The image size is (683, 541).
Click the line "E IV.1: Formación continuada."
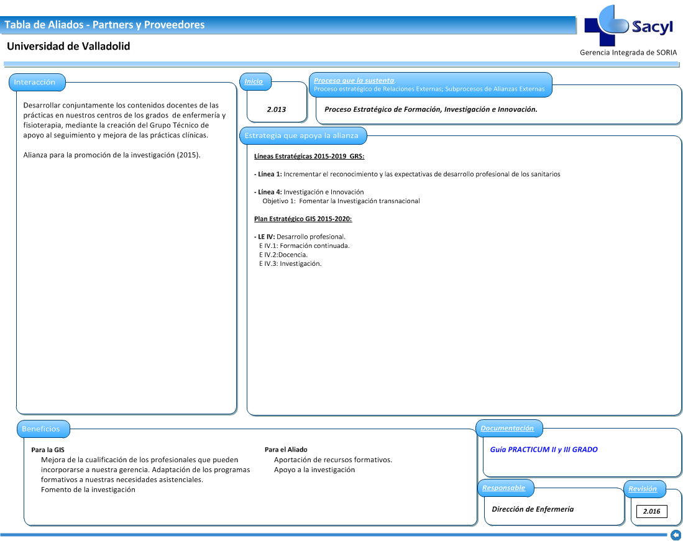click(x=305, y=246)
